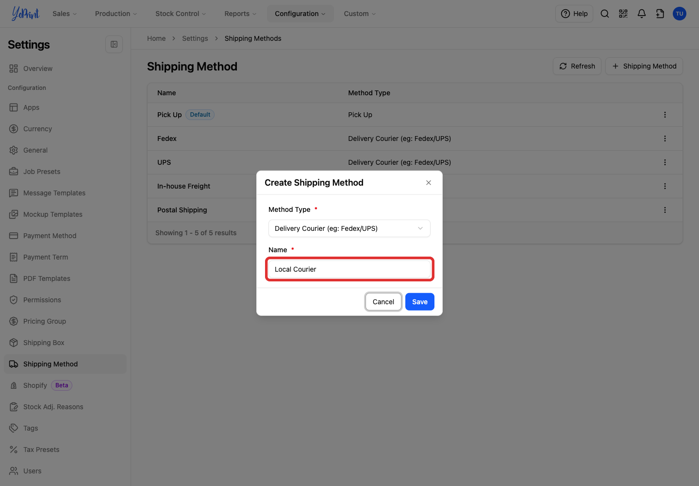Image resolution: width=699 pixels, height=486 pixels.
Task: Open Tax Presets settings
Action: 65,450
